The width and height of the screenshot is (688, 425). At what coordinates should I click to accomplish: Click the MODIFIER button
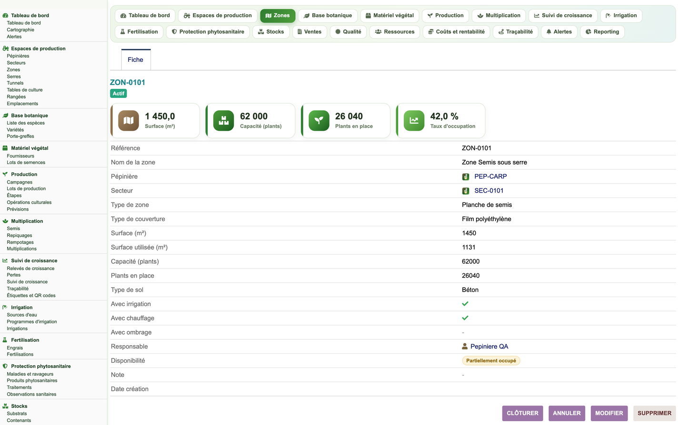(x=609, y=413)
